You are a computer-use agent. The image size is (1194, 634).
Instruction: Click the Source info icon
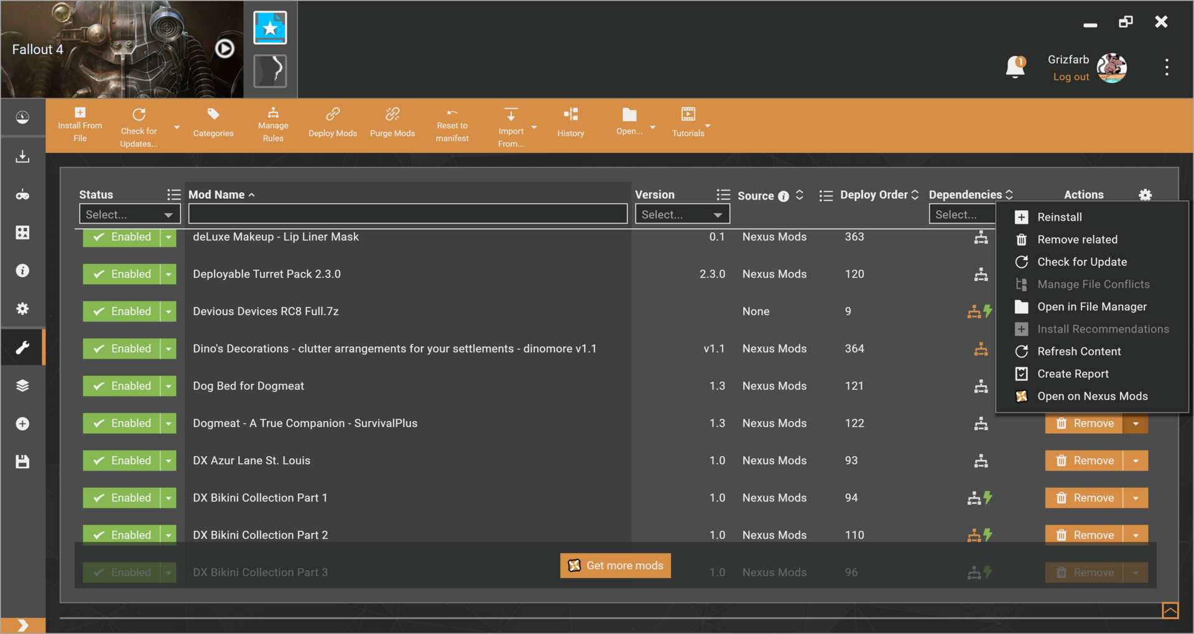[x=784, y=196]
